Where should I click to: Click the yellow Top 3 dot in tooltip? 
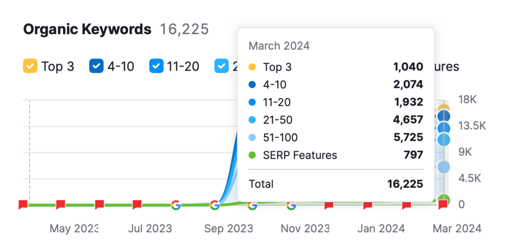coord(252,67)
